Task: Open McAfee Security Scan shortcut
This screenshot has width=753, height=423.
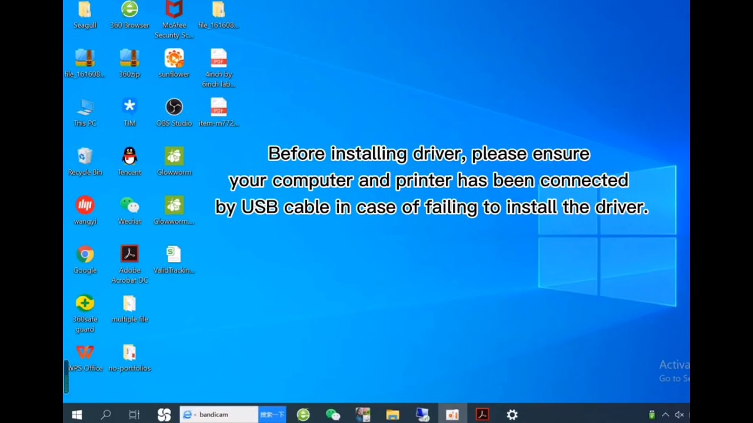Action: 174,19
